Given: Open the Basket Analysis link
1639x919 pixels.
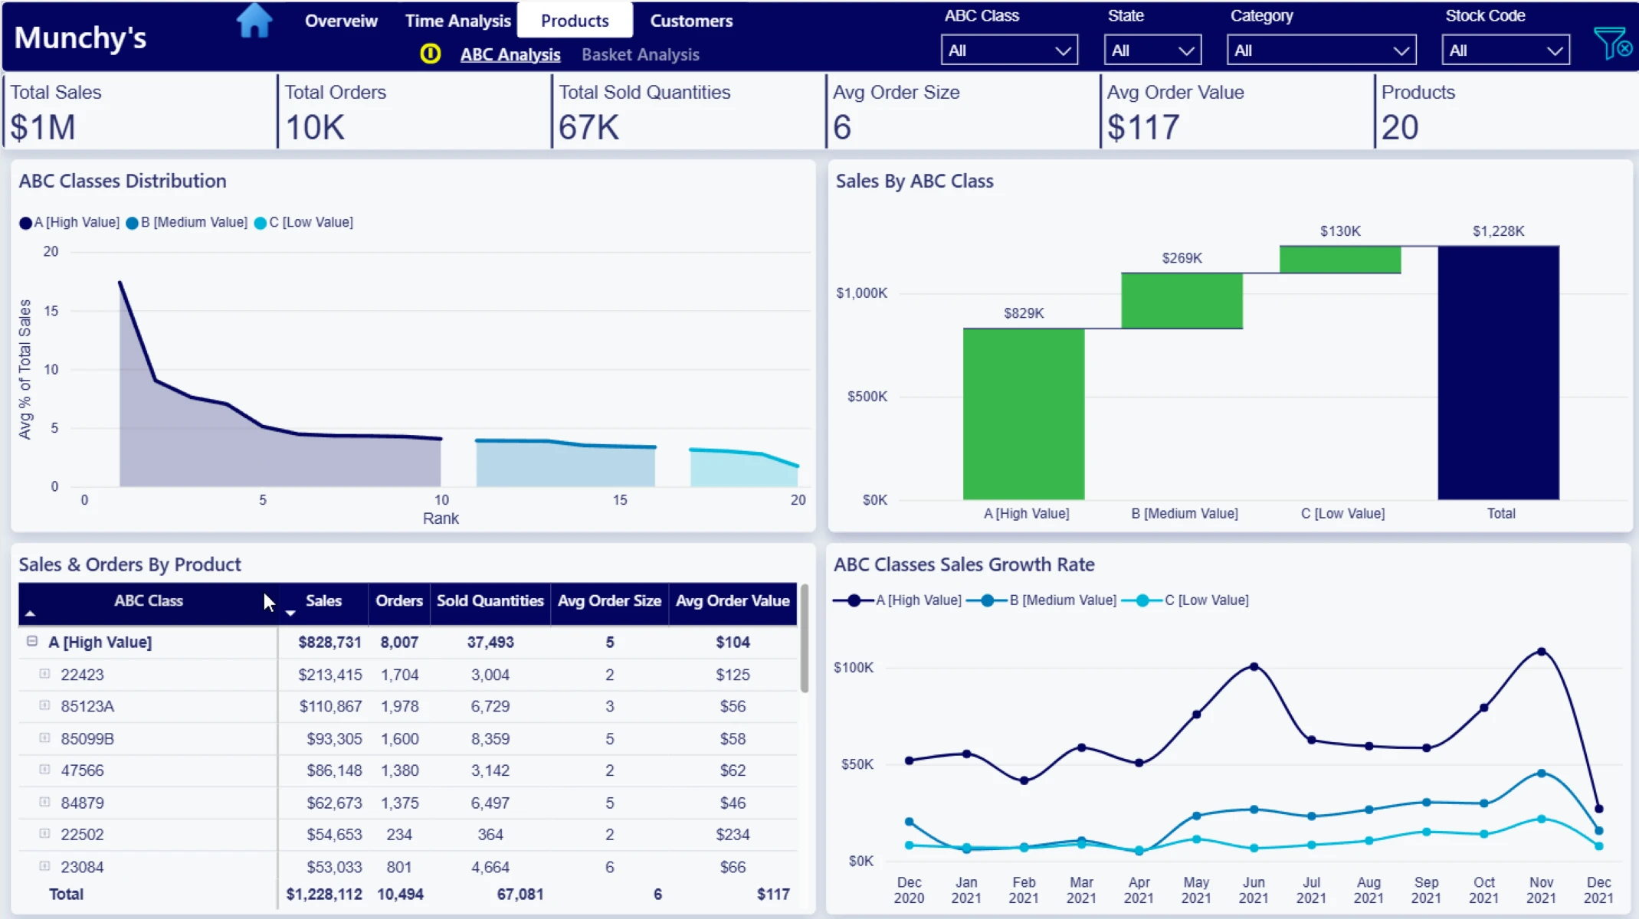Looking at the screenshot, I should click(640, 54).
